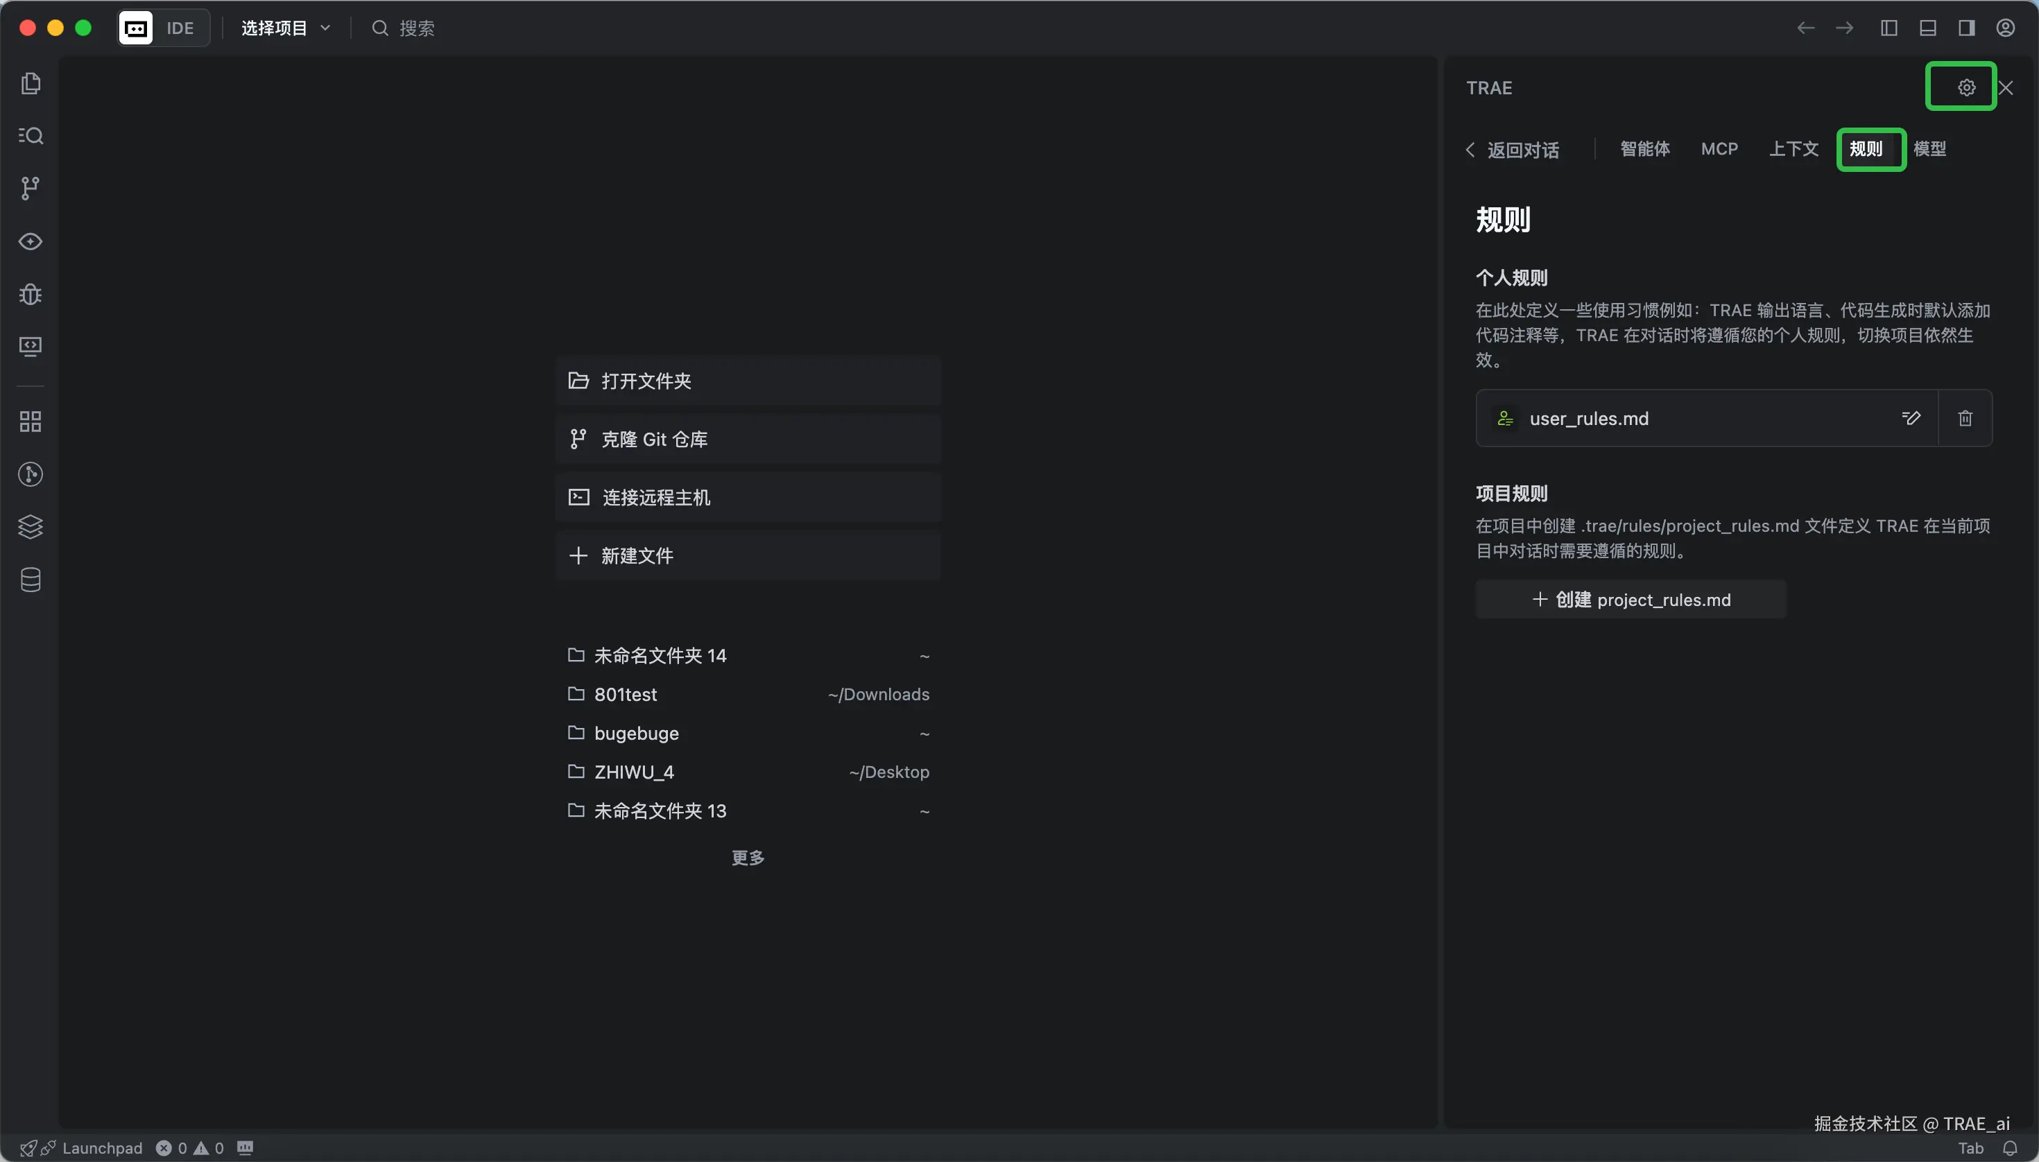This screenshot has width=2039, height=1162.
Task: Delete user_rules.md with trash icon
Action: click(x=1965, y=418)
